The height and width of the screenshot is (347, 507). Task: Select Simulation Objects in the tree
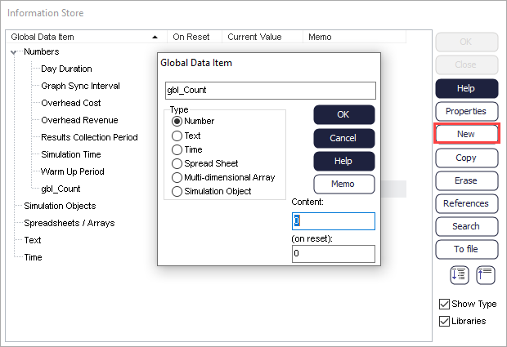click(x=59, y=206)
